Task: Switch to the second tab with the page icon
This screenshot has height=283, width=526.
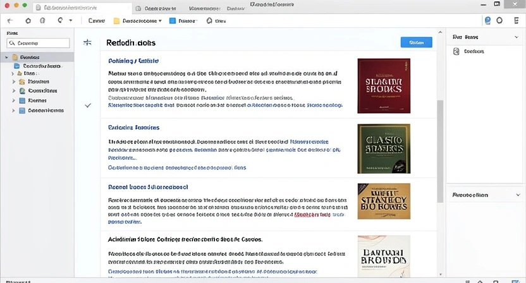Action: (156, 8)
